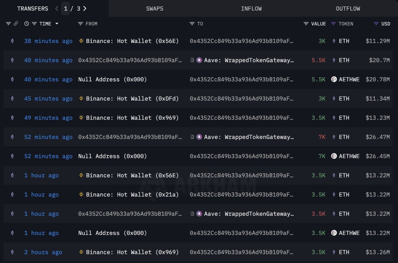
Task: Click AETHWE token icon in $20.78M row
Action: tap(334, 79)
